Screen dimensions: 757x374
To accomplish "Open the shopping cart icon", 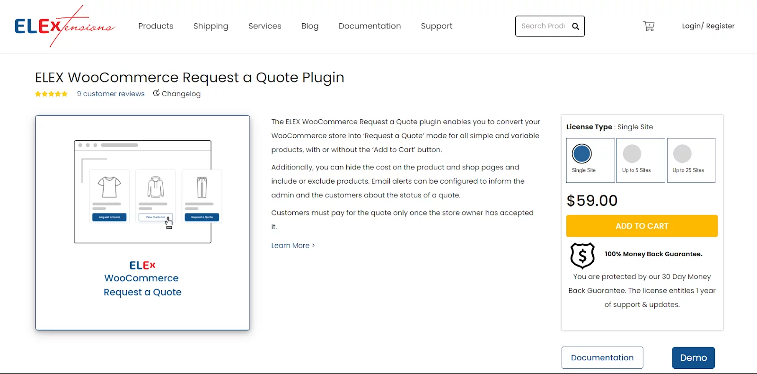I will coord(649,26).
